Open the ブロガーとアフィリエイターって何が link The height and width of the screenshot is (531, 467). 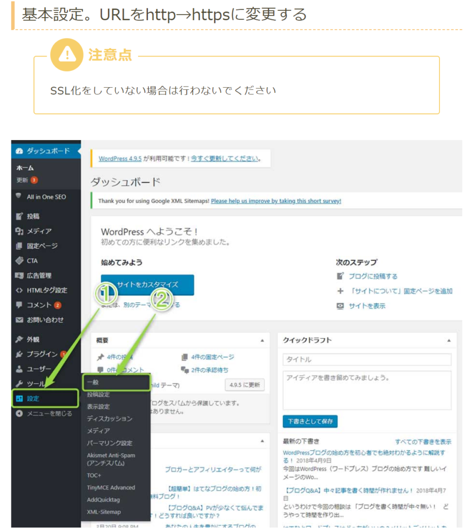pyautogui.click(x=213, y=470)
